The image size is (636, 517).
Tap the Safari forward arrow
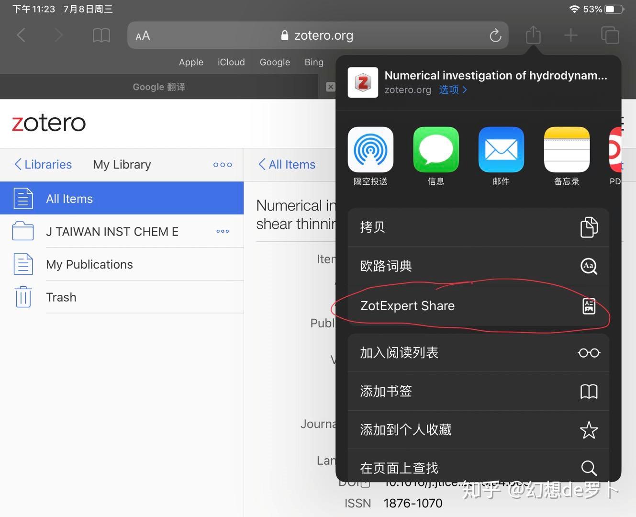click(x=58, y=35)
